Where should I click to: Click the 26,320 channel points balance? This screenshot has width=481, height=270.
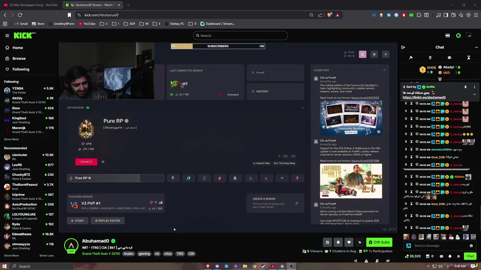[413, 256]
